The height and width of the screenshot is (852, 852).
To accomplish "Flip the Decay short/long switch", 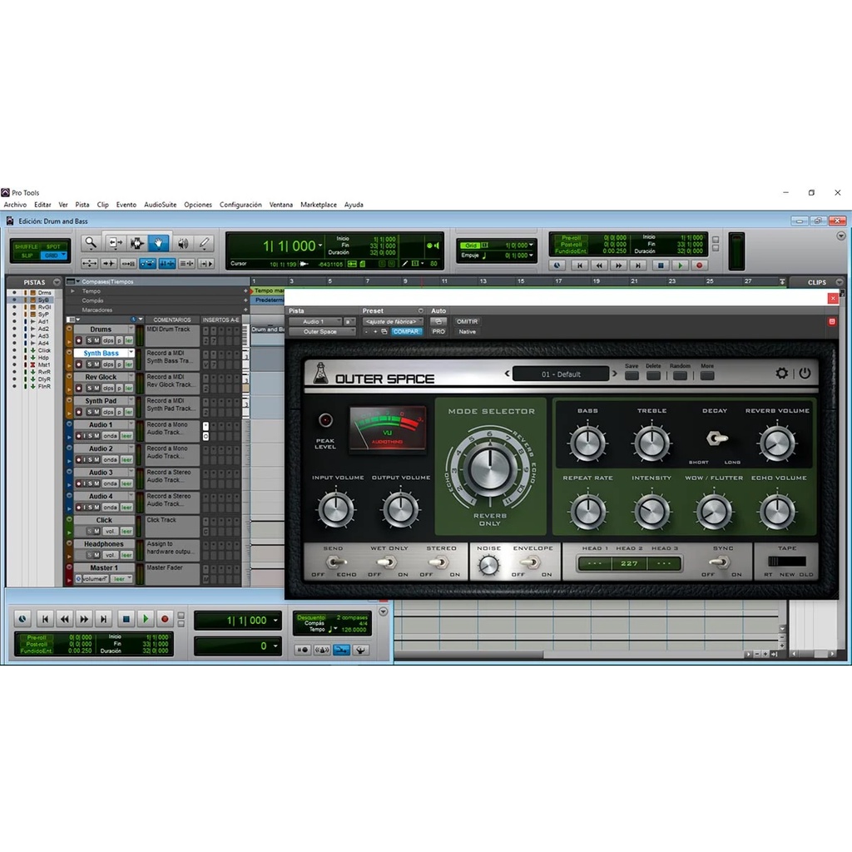I will point(716,438).
